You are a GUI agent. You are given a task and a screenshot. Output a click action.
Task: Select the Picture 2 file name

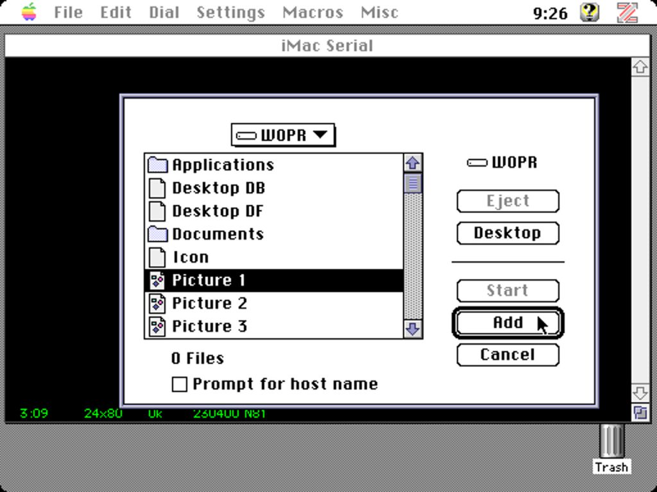(x=210, y=303)
